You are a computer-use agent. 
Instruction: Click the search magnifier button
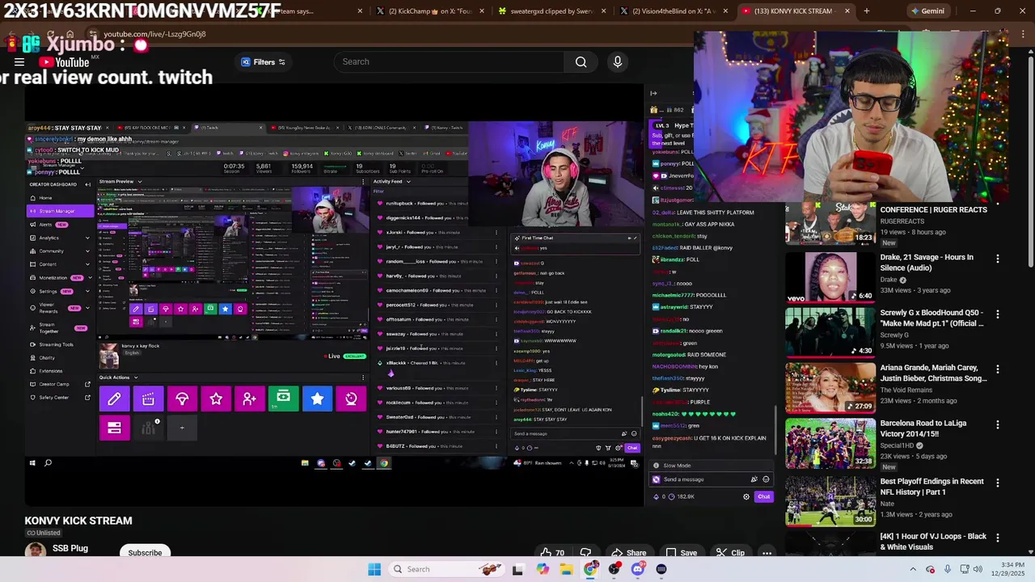581,62
